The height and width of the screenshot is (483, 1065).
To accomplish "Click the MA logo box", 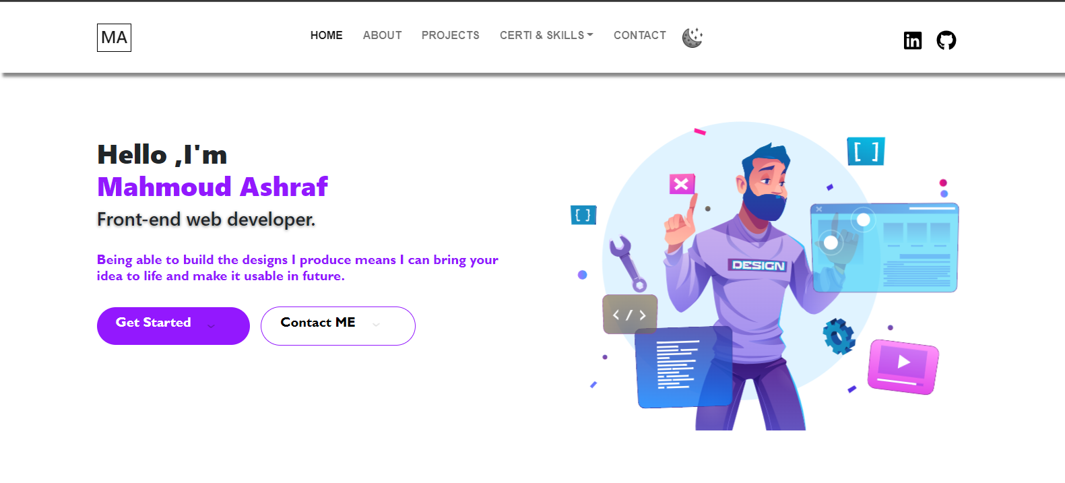I will (114, 38).
